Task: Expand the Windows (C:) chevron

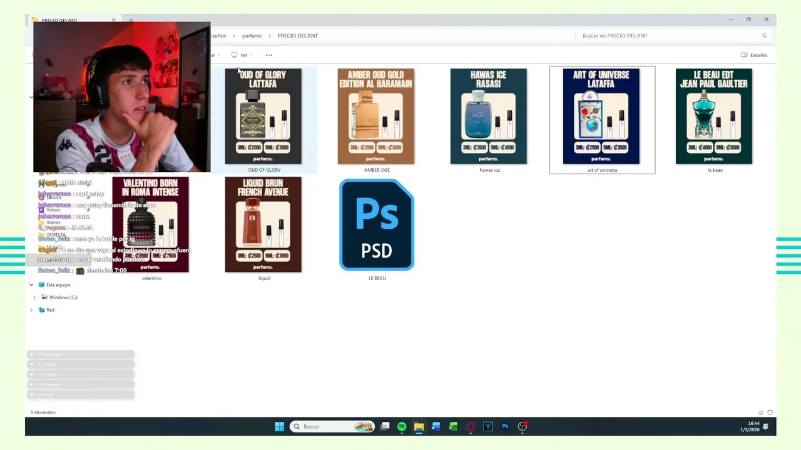Action: pyautogui.click(x=34, y=297)
